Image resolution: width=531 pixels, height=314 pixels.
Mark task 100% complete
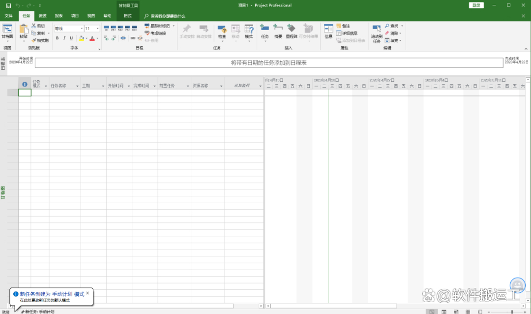pos(135,28)
